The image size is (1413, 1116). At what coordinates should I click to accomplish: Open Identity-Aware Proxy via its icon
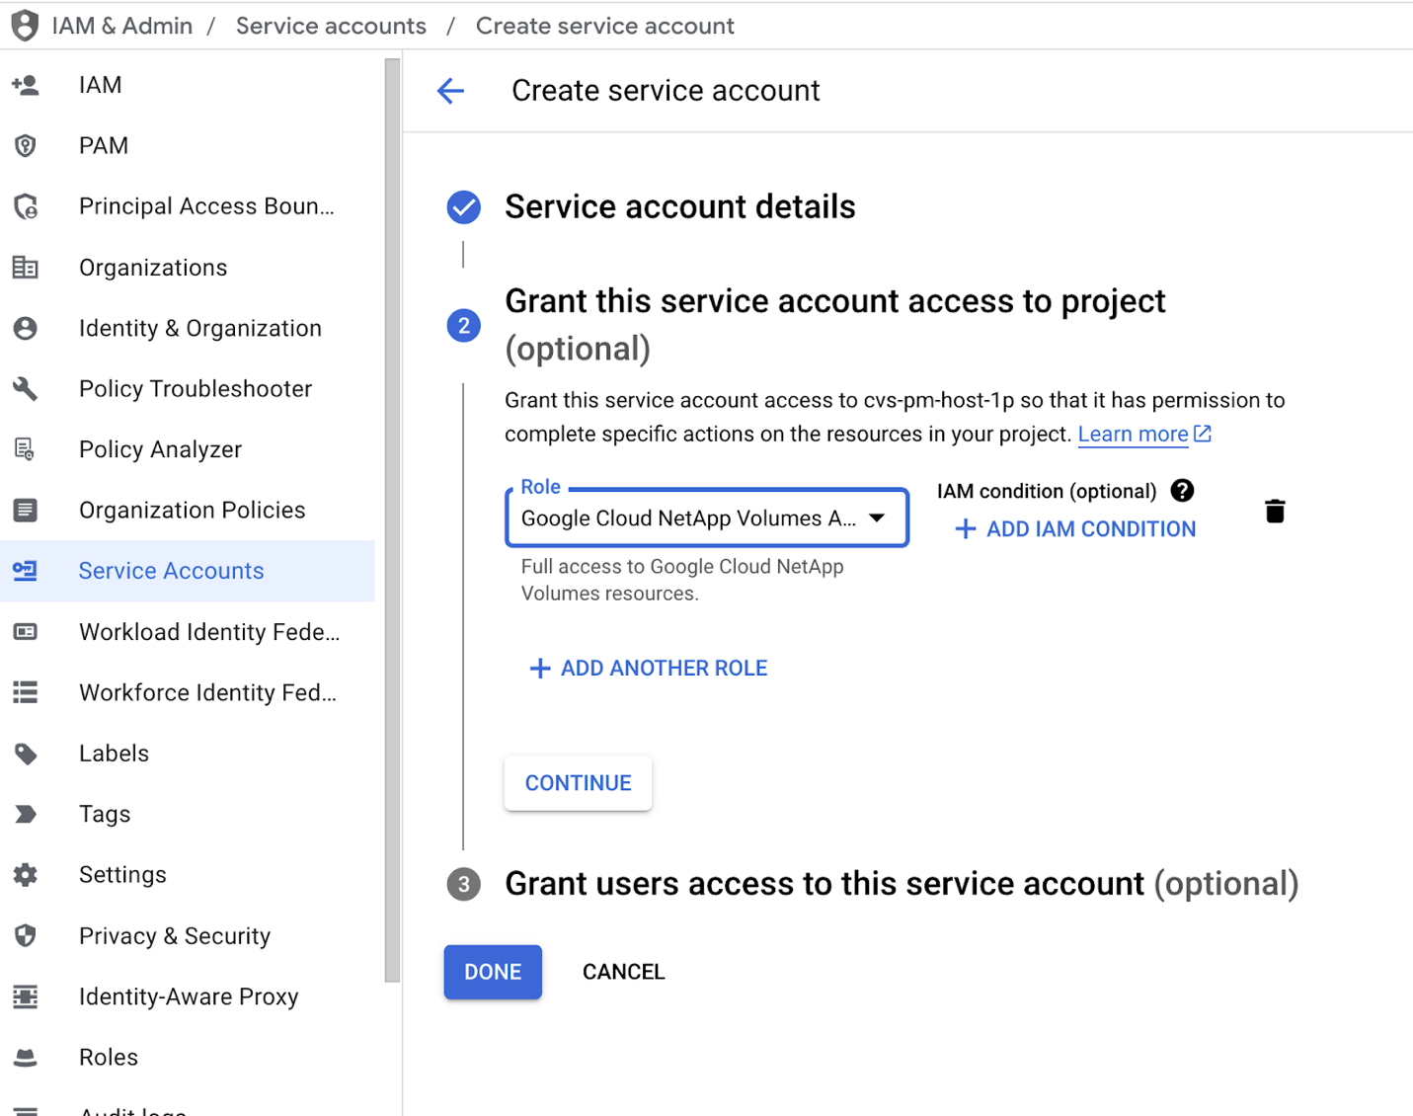coord(27,996)
